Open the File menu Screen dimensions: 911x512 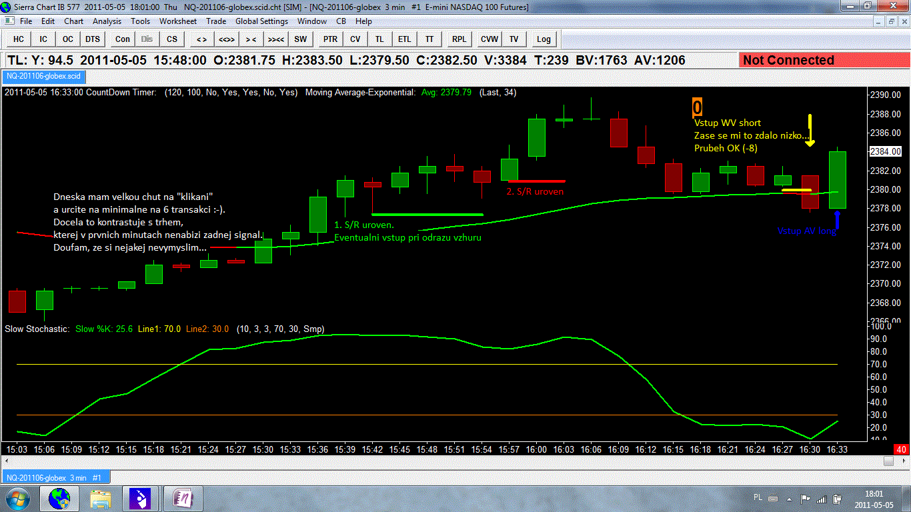pyautogui.click(x=26, y=21)
